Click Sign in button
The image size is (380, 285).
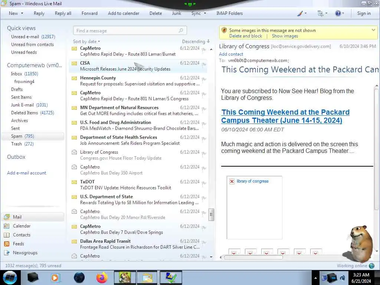[364, 13]
